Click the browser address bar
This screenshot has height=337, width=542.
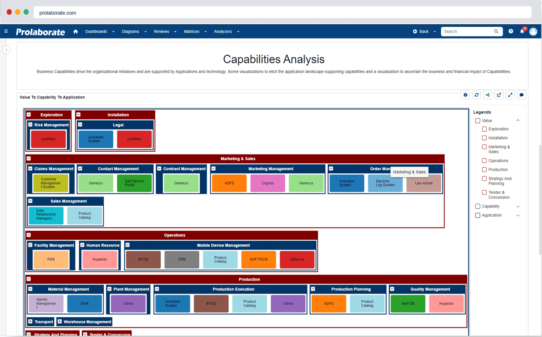[x=283, y=13]
